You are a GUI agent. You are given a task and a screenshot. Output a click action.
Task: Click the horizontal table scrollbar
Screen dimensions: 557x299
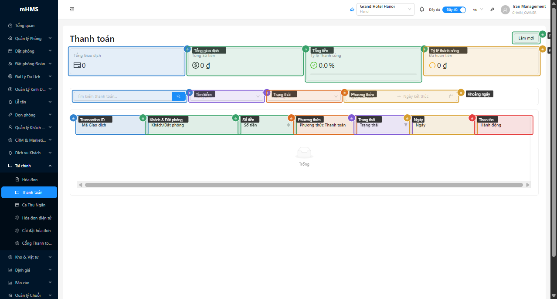(x=304, y=185)
